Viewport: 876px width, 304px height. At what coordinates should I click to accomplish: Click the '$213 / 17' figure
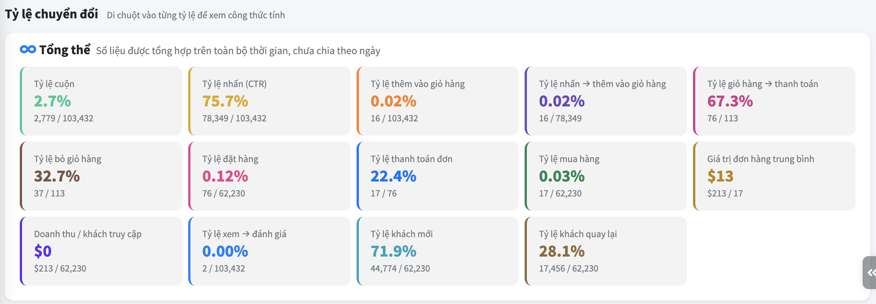pos(725,193)
